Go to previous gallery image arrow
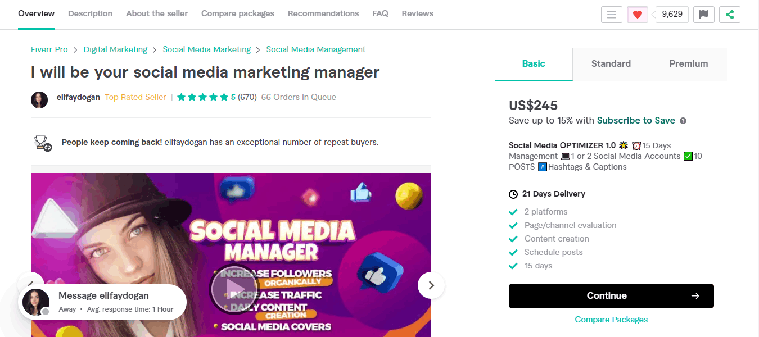 [30, 285]
